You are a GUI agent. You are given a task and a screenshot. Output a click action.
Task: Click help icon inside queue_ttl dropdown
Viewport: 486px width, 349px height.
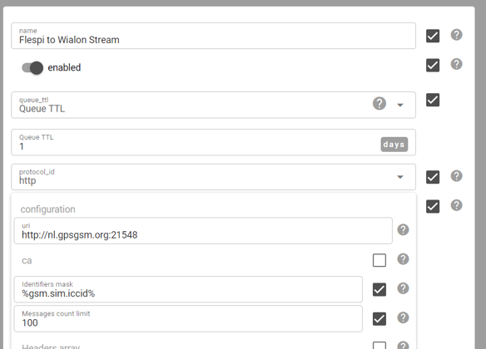click(x=379, y=103)
